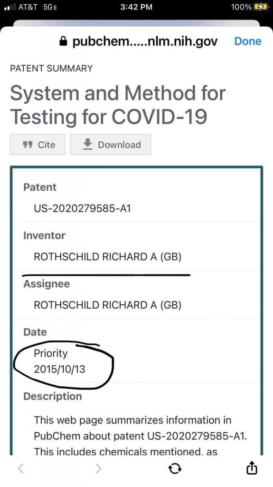Click the Done link

click(x=248, y=41)
